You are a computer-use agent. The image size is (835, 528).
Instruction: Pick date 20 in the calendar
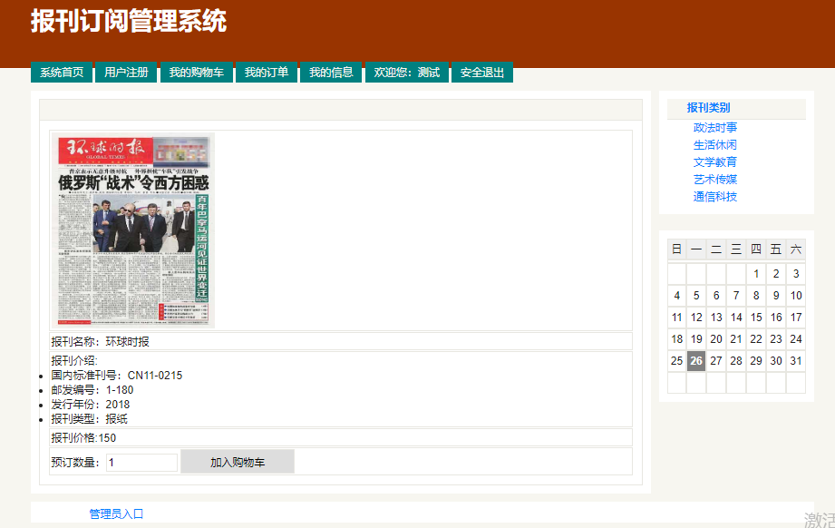coord(716,339)
